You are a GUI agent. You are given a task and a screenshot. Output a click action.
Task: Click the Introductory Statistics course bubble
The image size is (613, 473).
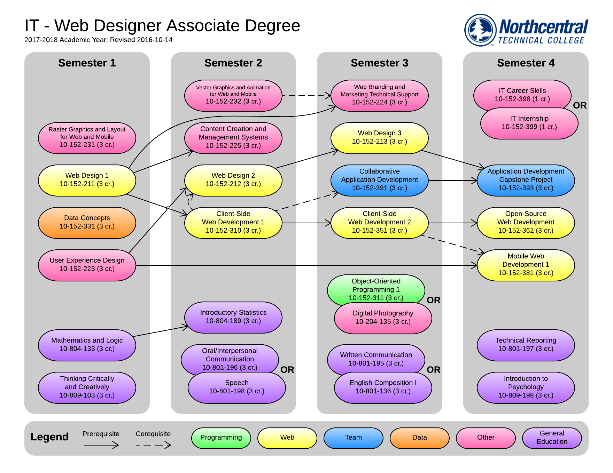coord(233,317)
